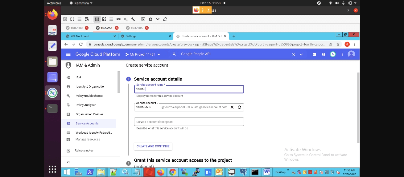
Task: Open notifications badge showing 6
Action: click(333, 54)
